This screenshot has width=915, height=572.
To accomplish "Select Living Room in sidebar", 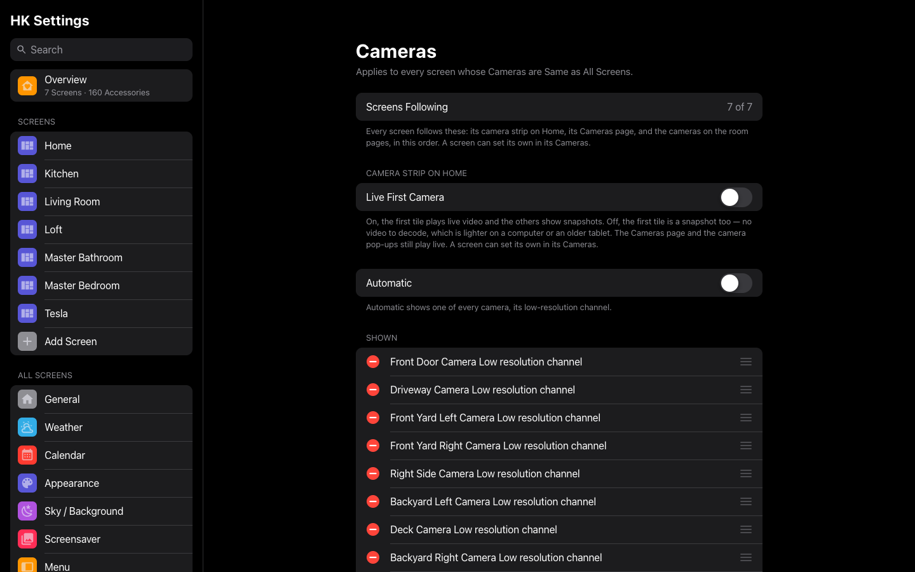I will [x=101, y=201].
